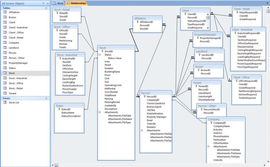The image size is (270, 167).
Task: Click key icon beside AffiliationID
Action: [x=138, y=22]
